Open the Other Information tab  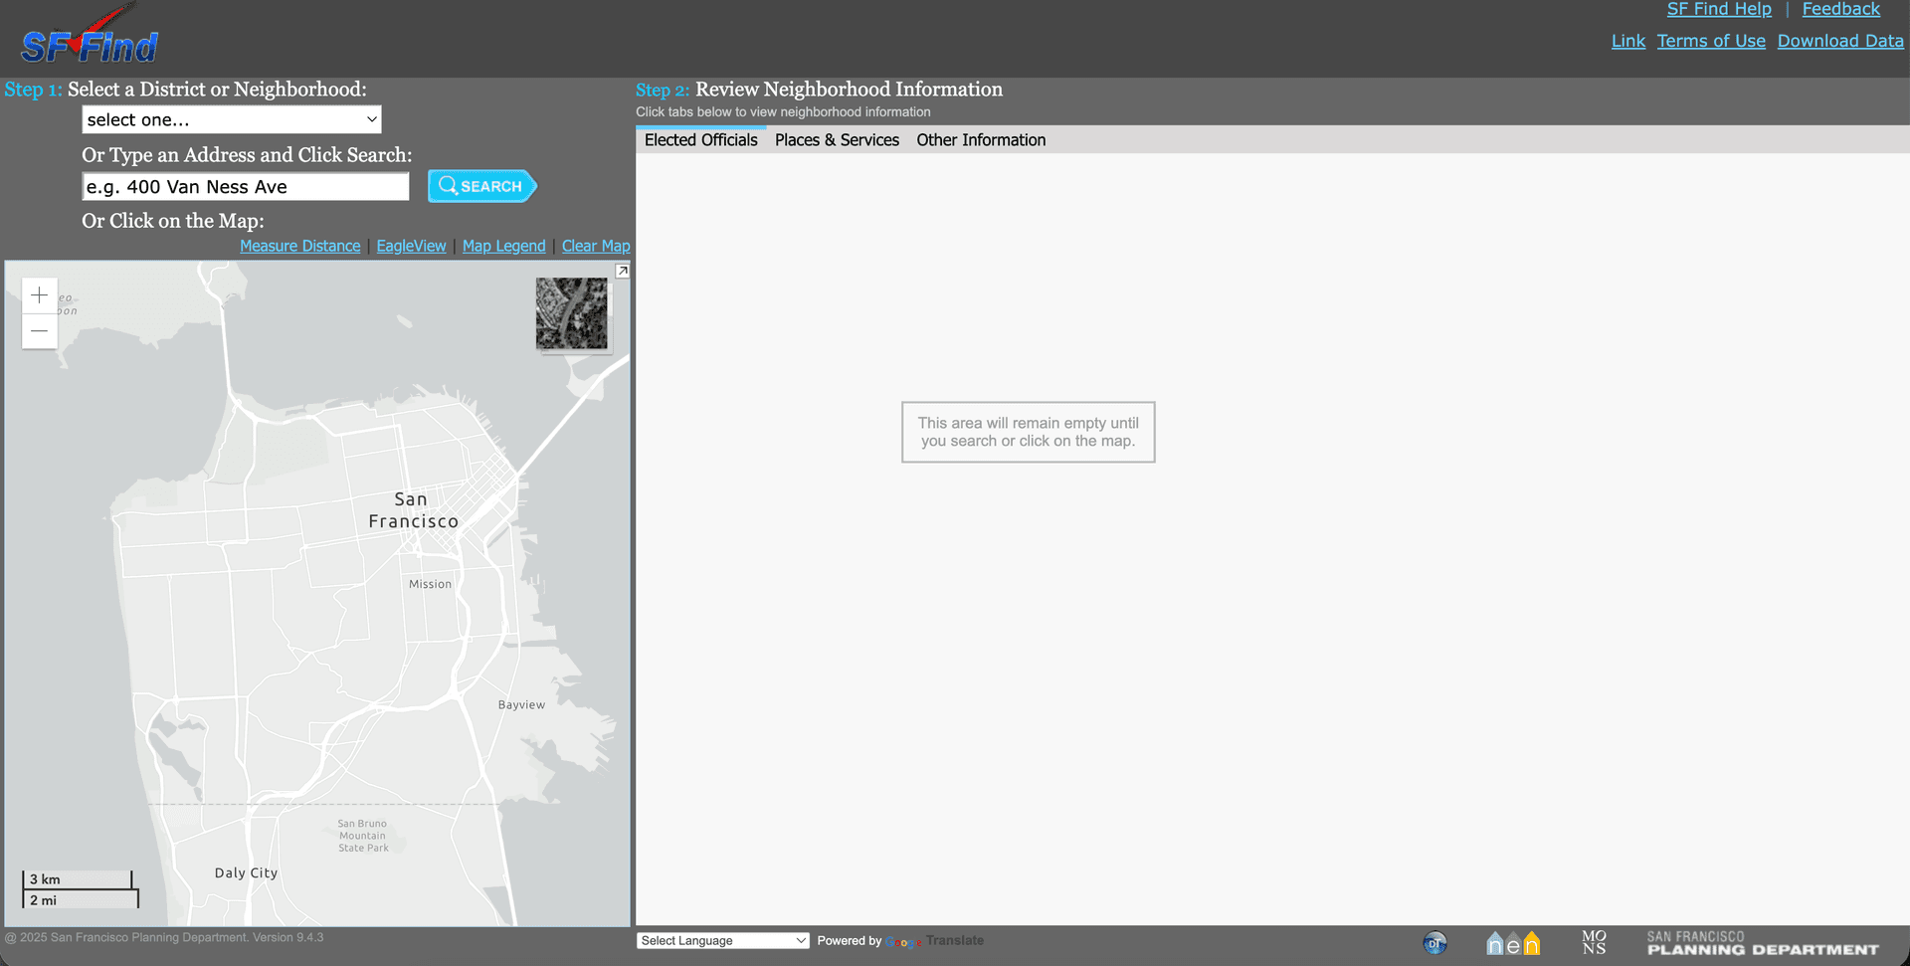click(980, 140)
